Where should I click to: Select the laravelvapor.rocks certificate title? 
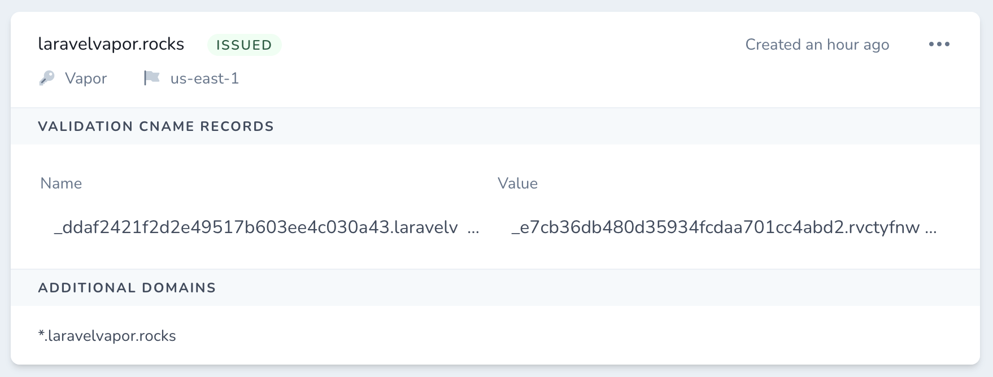point(111,44)
